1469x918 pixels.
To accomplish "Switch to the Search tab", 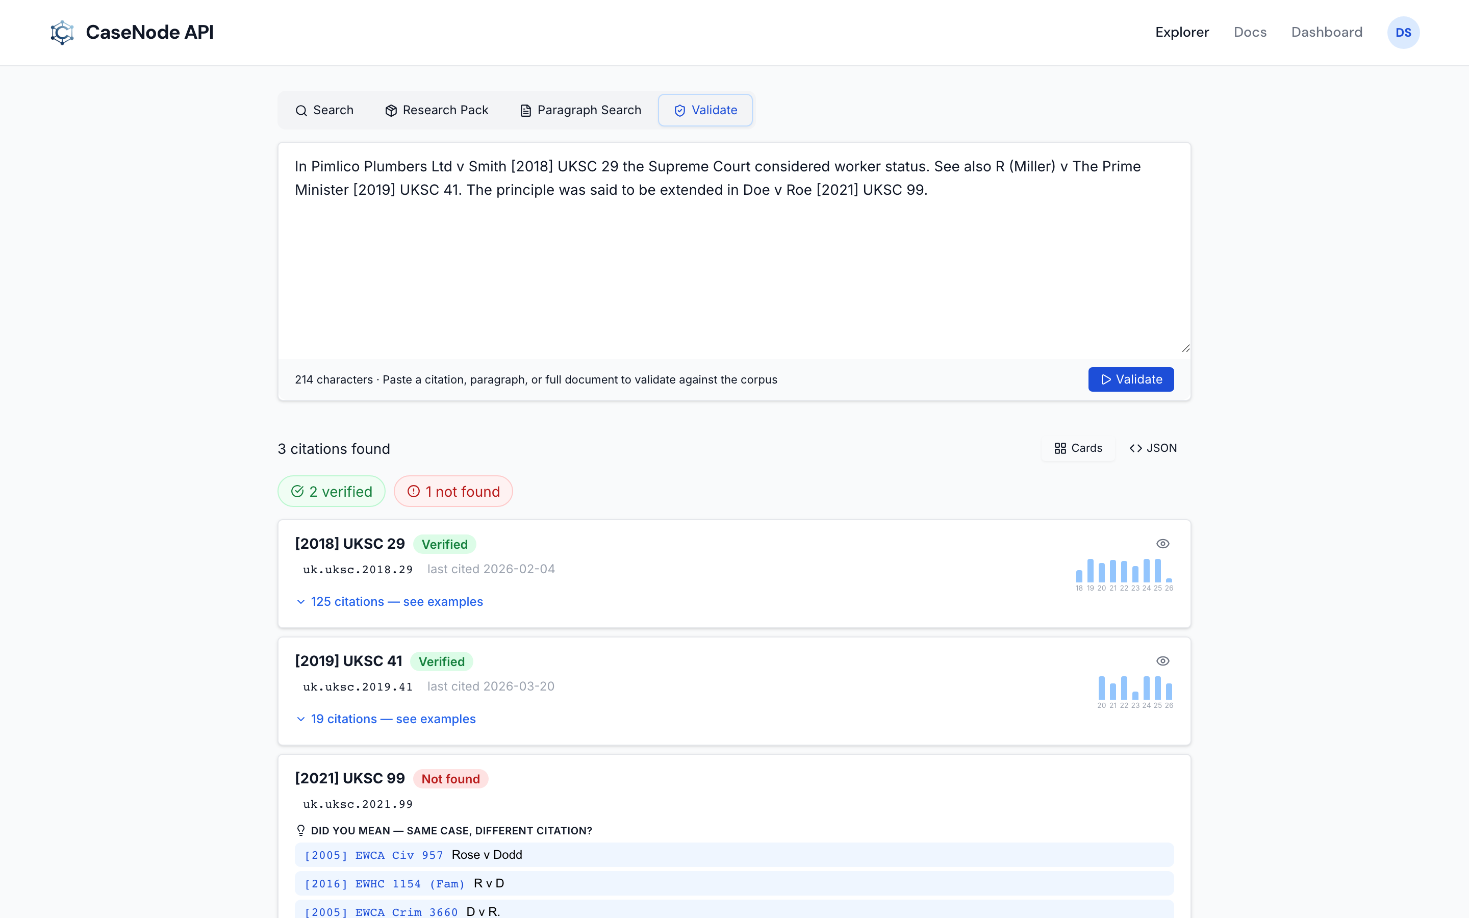I will tap(324, 110).
